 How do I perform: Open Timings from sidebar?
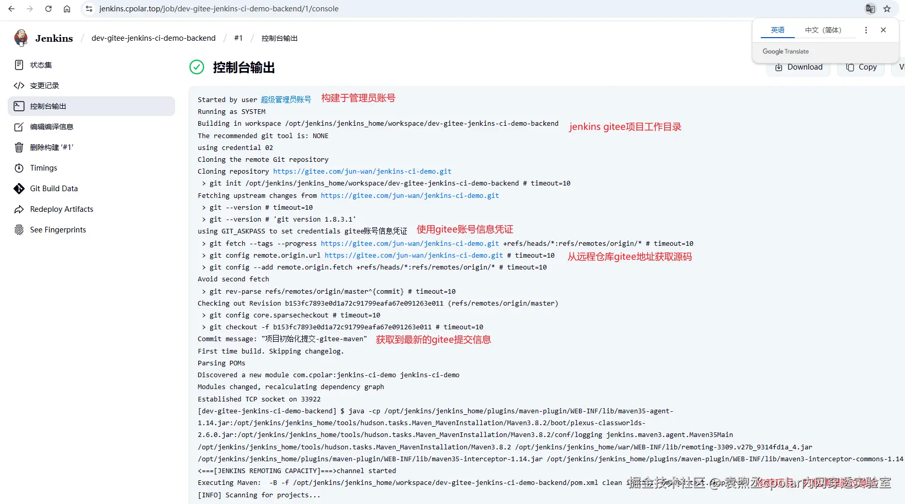point(91,168)
